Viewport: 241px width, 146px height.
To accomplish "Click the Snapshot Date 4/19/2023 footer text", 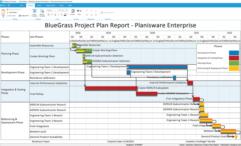I will 120,141.
